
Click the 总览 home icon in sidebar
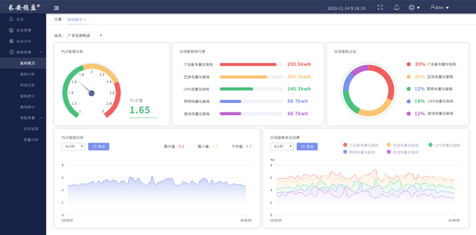pos(12,19)
